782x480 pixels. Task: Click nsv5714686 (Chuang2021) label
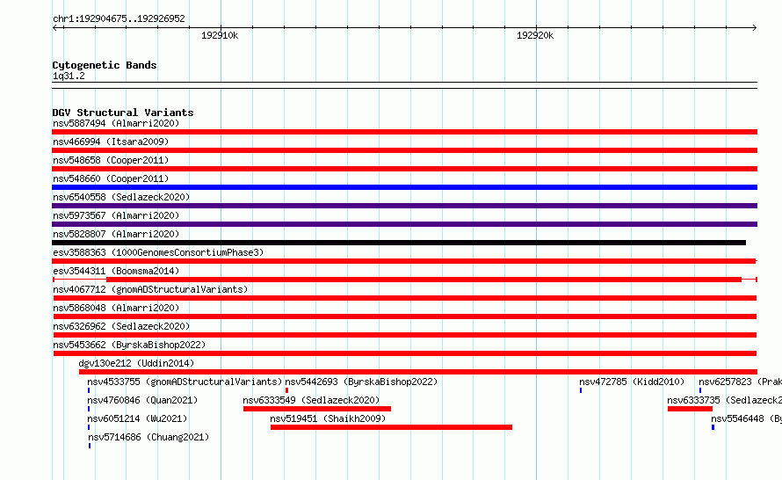point(148,437)
